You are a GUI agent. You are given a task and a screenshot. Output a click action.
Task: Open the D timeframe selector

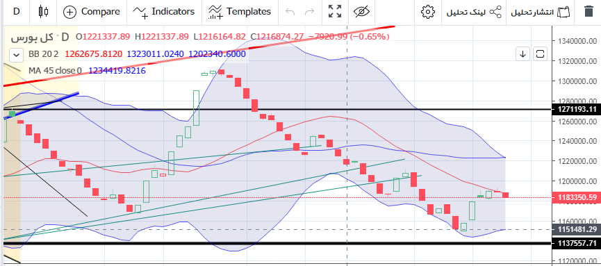[x=16, y=12]
